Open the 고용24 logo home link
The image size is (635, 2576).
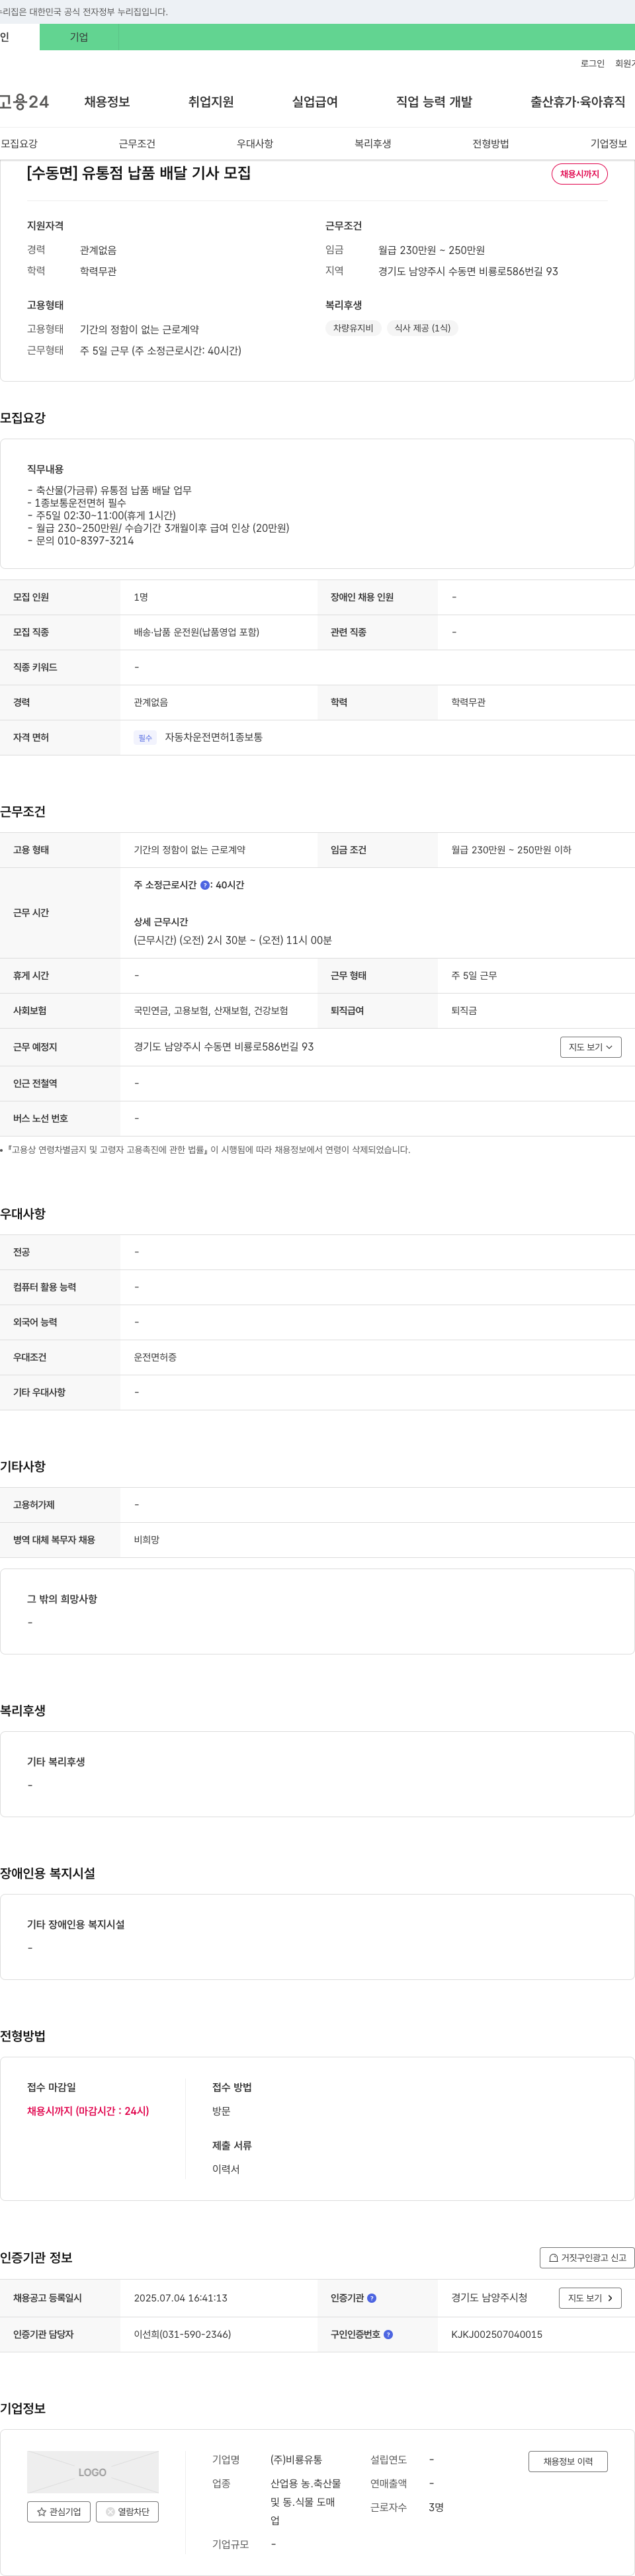(24, 102)
